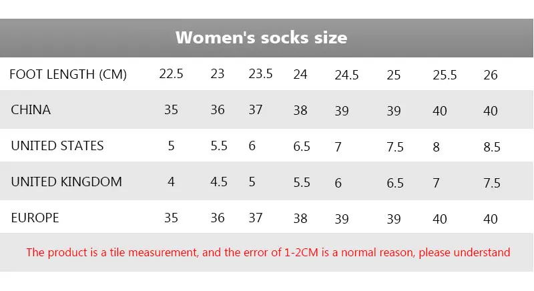Viewport: 534px width, 291px height.
Task: Click foot length value 26
Action: pos(491,75)
